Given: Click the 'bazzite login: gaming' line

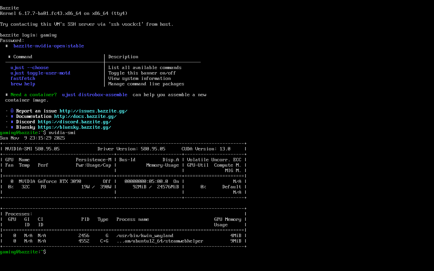Looking at the screenshot, I should (28, 35).
